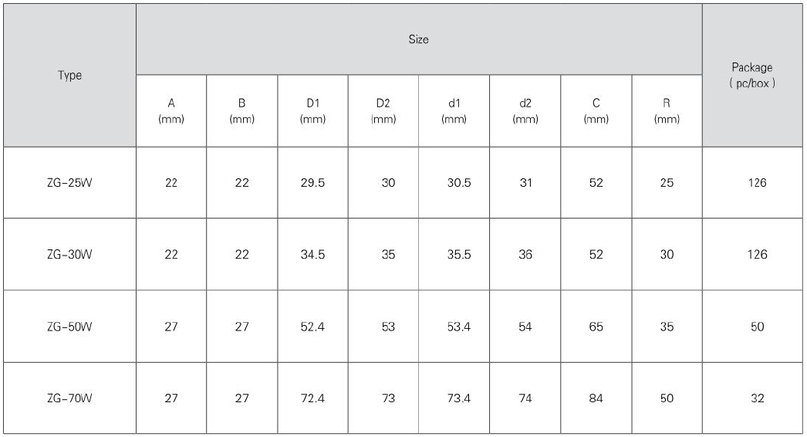Viewport: 807px width, 437px height.
Task: Click the 52.4 value under D1
Action: [312, 327]
